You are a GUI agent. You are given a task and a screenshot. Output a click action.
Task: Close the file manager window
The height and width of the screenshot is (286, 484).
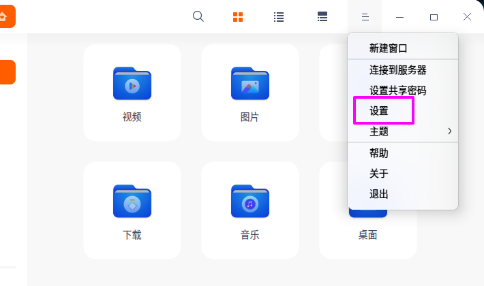pyautogui.click(x=468, y=16)
